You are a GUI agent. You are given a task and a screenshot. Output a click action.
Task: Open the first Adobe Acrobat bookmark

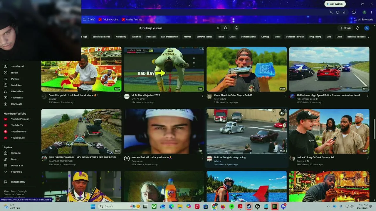(x=108, y=20)
